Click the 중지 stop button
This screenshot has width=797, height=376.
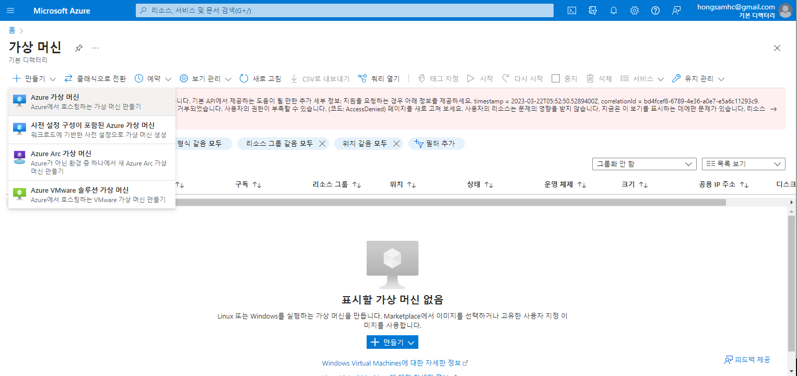565,79
